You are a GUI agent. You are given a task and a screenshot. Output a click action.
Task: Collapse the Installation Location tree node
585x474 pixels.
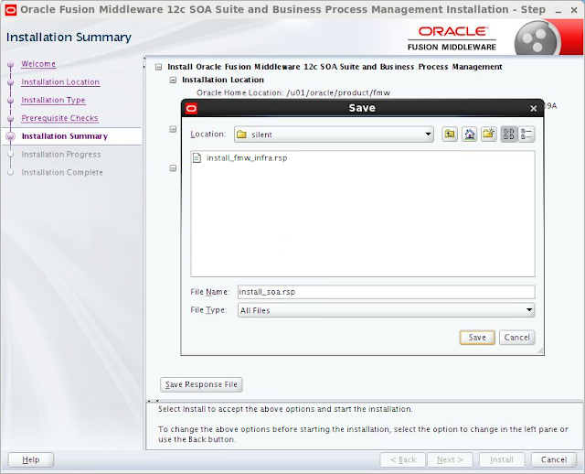tap(173, 80)
